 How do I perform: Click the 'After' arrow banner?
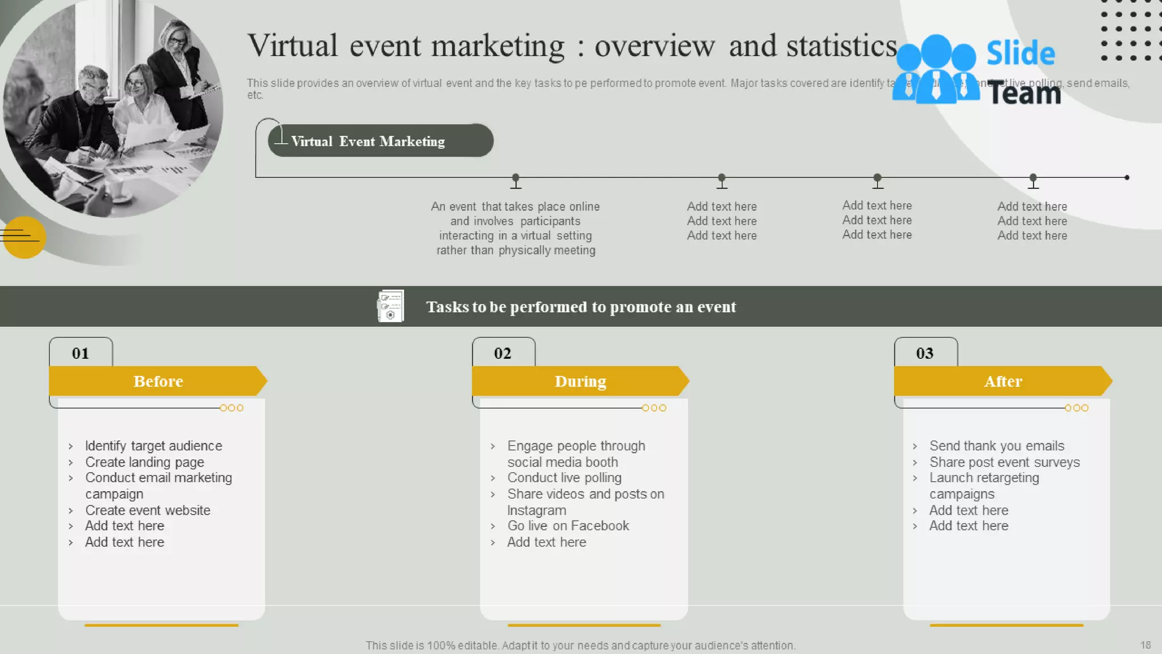(x=1003, y=381)
